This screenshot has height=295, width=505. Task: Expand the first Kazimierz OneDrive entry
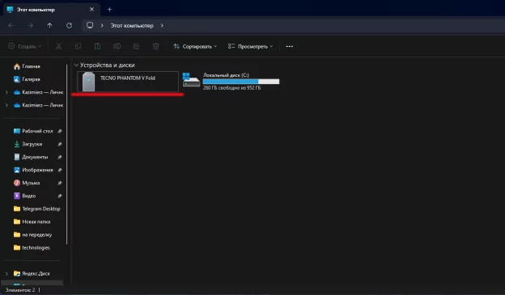6,92
